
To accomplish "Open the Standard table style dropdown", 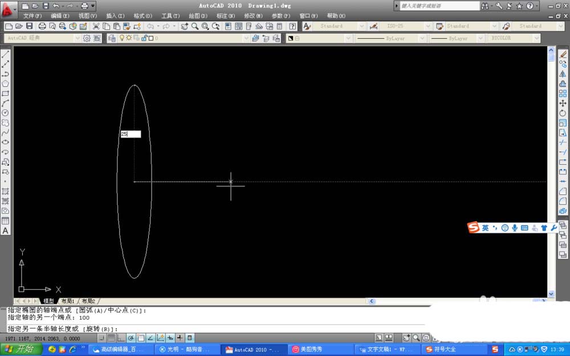I will [x=494, y=26].
